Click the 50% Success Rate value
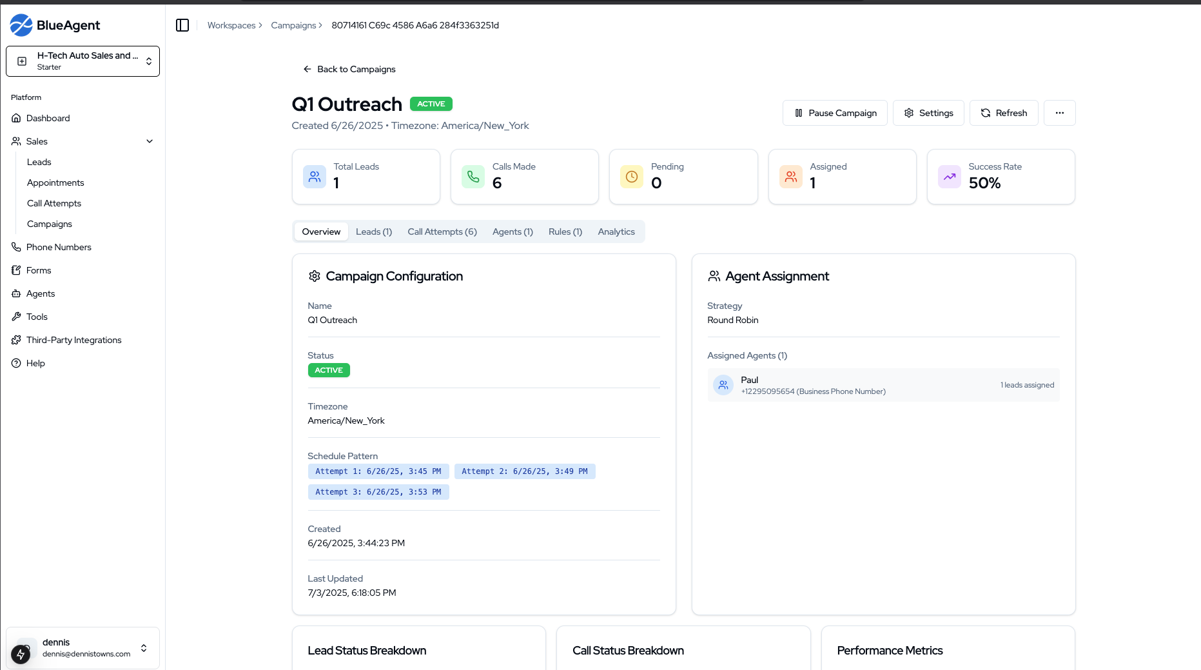 (984, 183)
